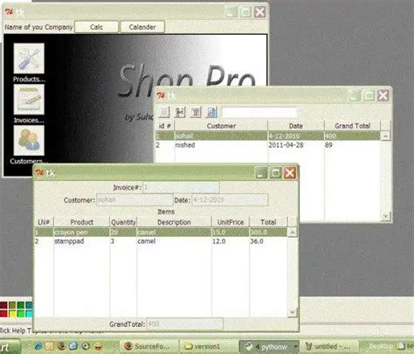Pick the yellow palette swatch

pos(12,314)
